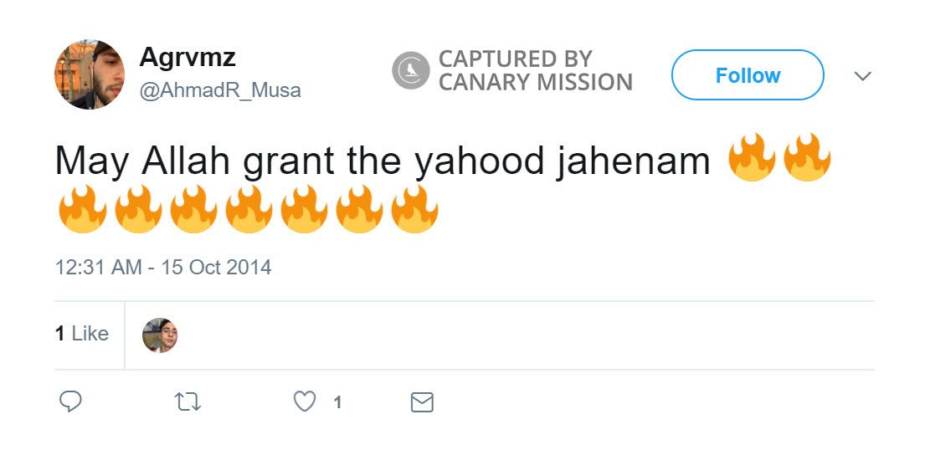Click the tweet's main text body

point(382,161)
